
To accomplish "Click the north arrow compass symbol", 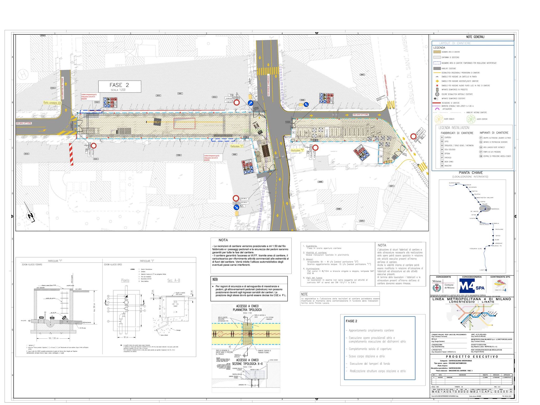I will [x=30, y=212].
